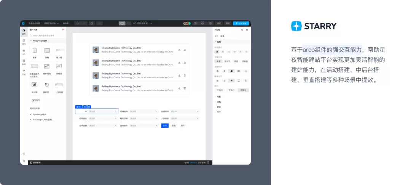Open settings gear at sidebar bottom
Viewport: 411px width, 185px height.
tap(24, 161)
